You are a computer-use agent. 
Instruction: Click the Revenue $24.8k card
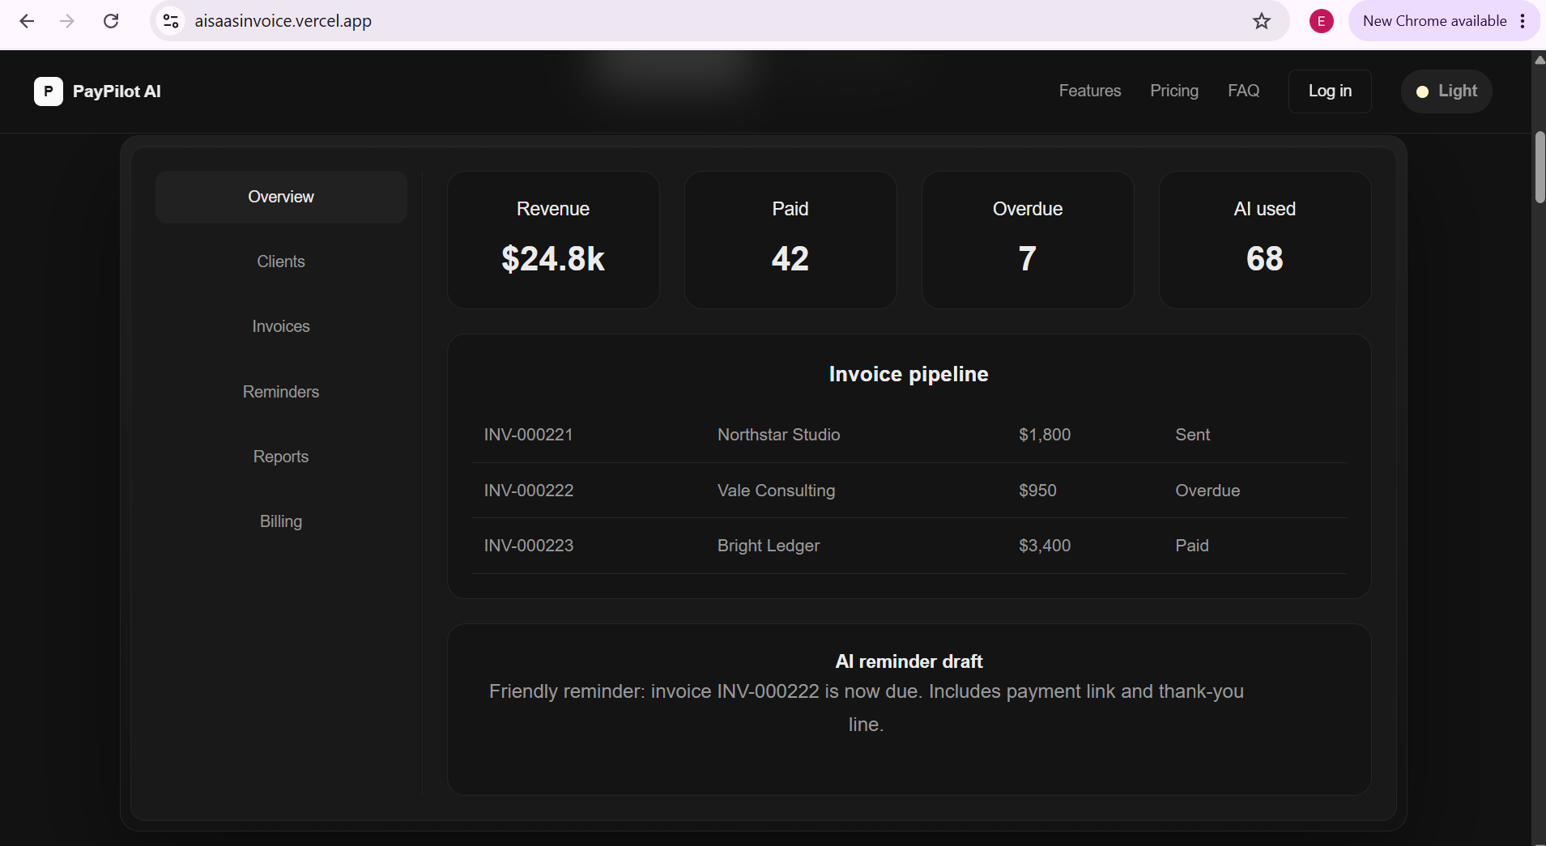tap(554, 240)
